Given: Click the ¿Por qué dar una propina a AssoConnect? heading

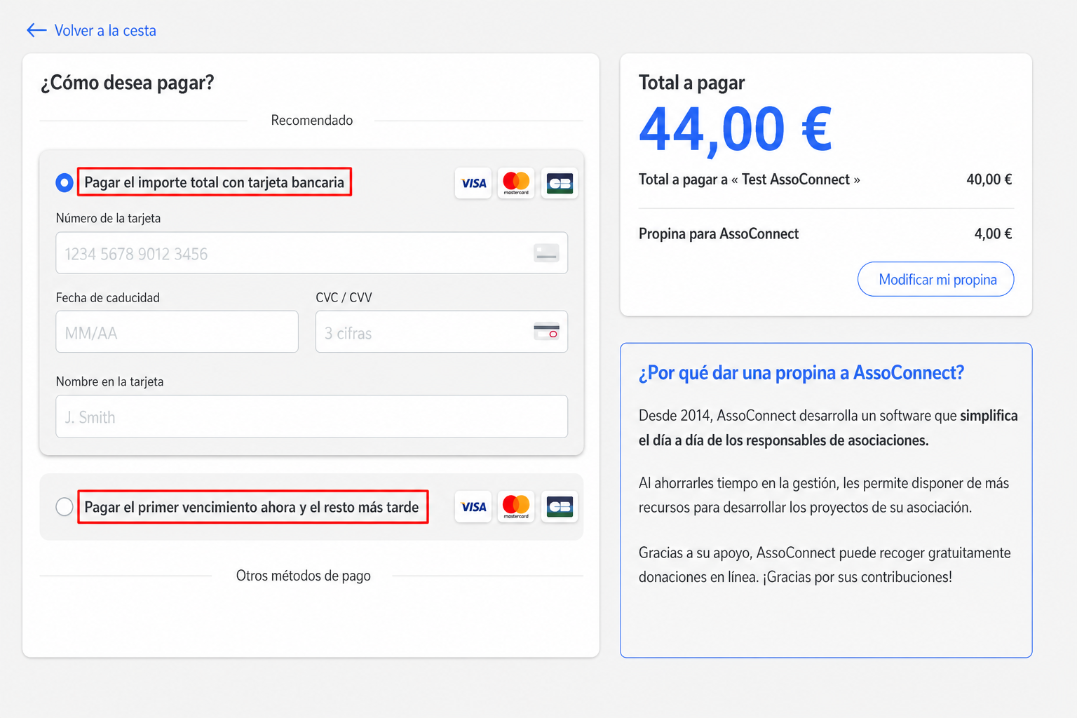Looking at the screenshot, I should [x=801, y=373].
